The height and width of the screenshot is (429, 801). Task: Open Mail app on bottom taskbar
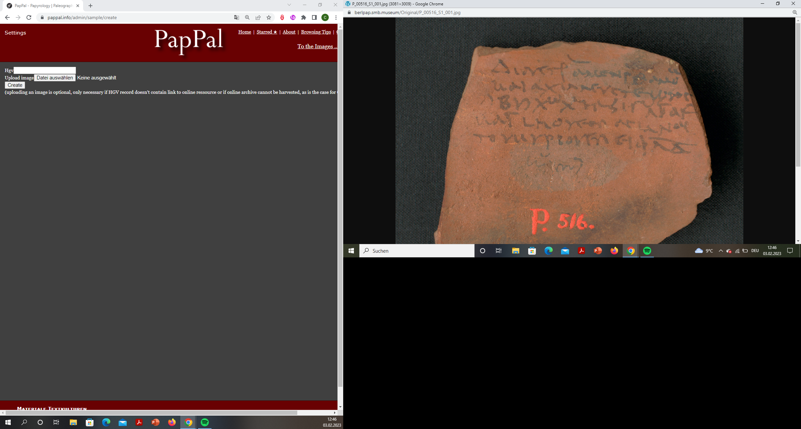[122, 422]
